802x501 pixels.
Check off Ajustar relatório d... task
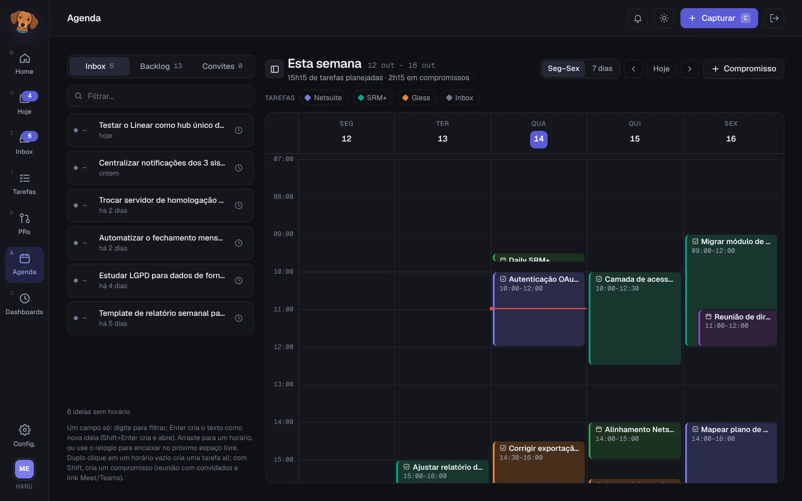pyautogui.click(x=407, y=467)
